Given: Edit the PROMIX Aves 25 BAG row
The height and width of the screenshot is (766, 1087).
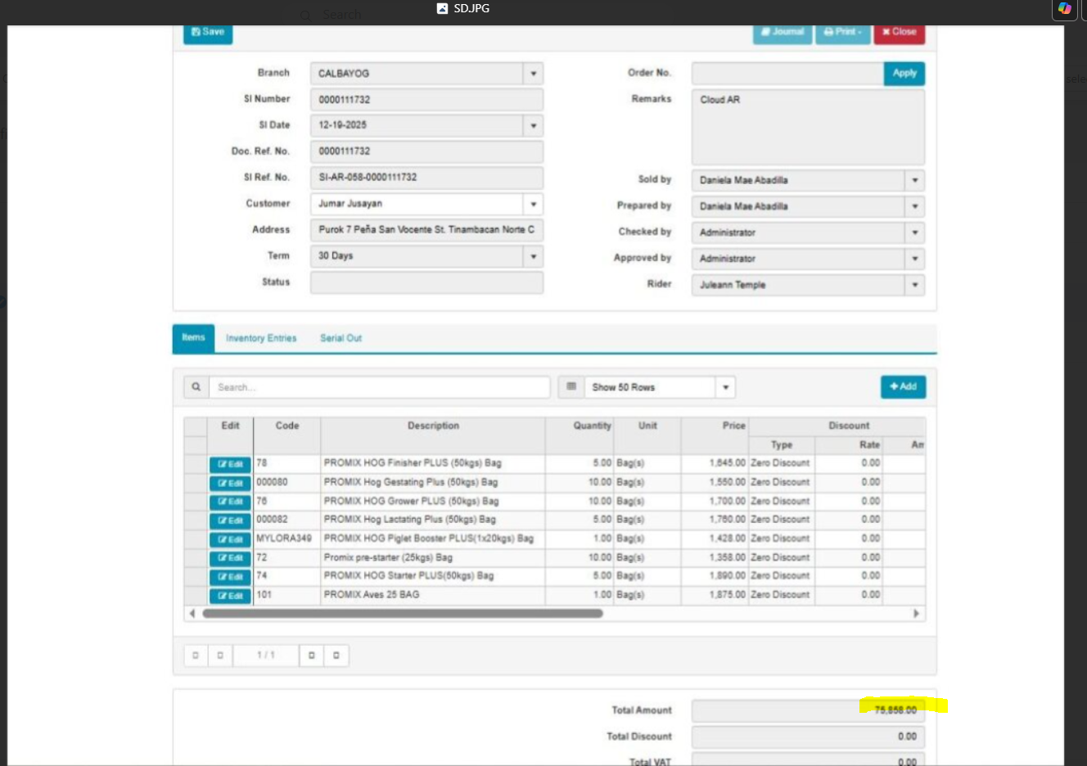Looking at the screenshot, I should [230, 596].
